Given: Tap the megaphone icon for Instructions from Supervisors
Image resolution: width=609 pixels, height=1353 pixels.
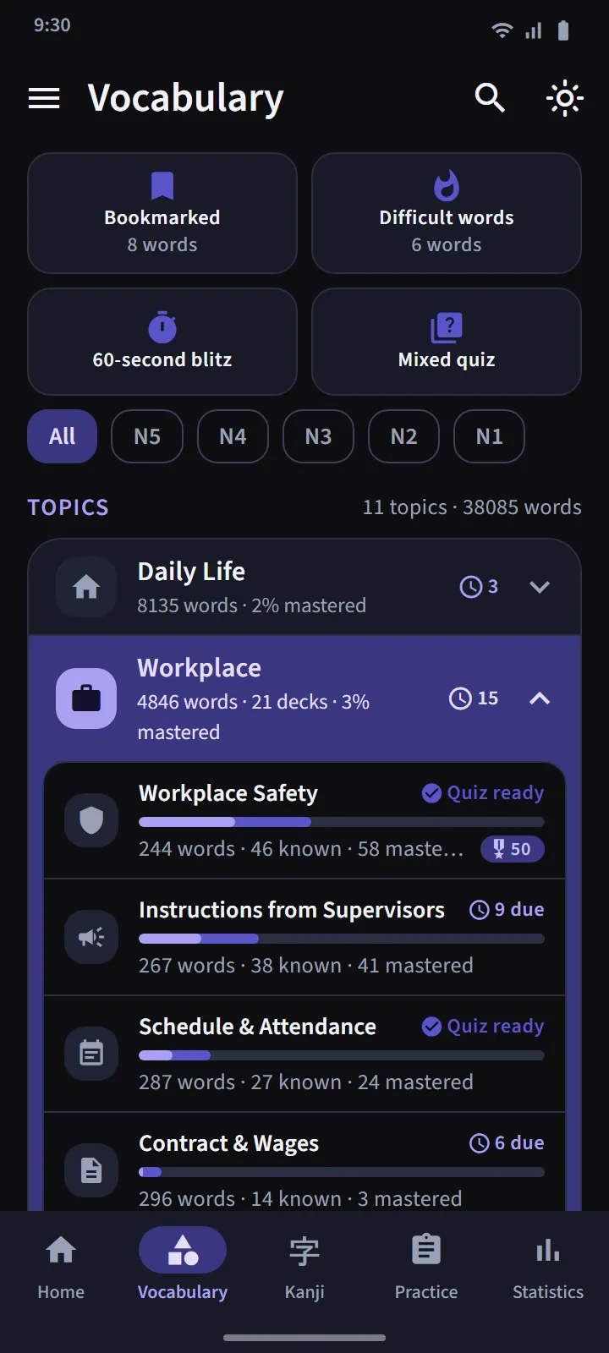Looking at the screenshot, I should (91, 937).
